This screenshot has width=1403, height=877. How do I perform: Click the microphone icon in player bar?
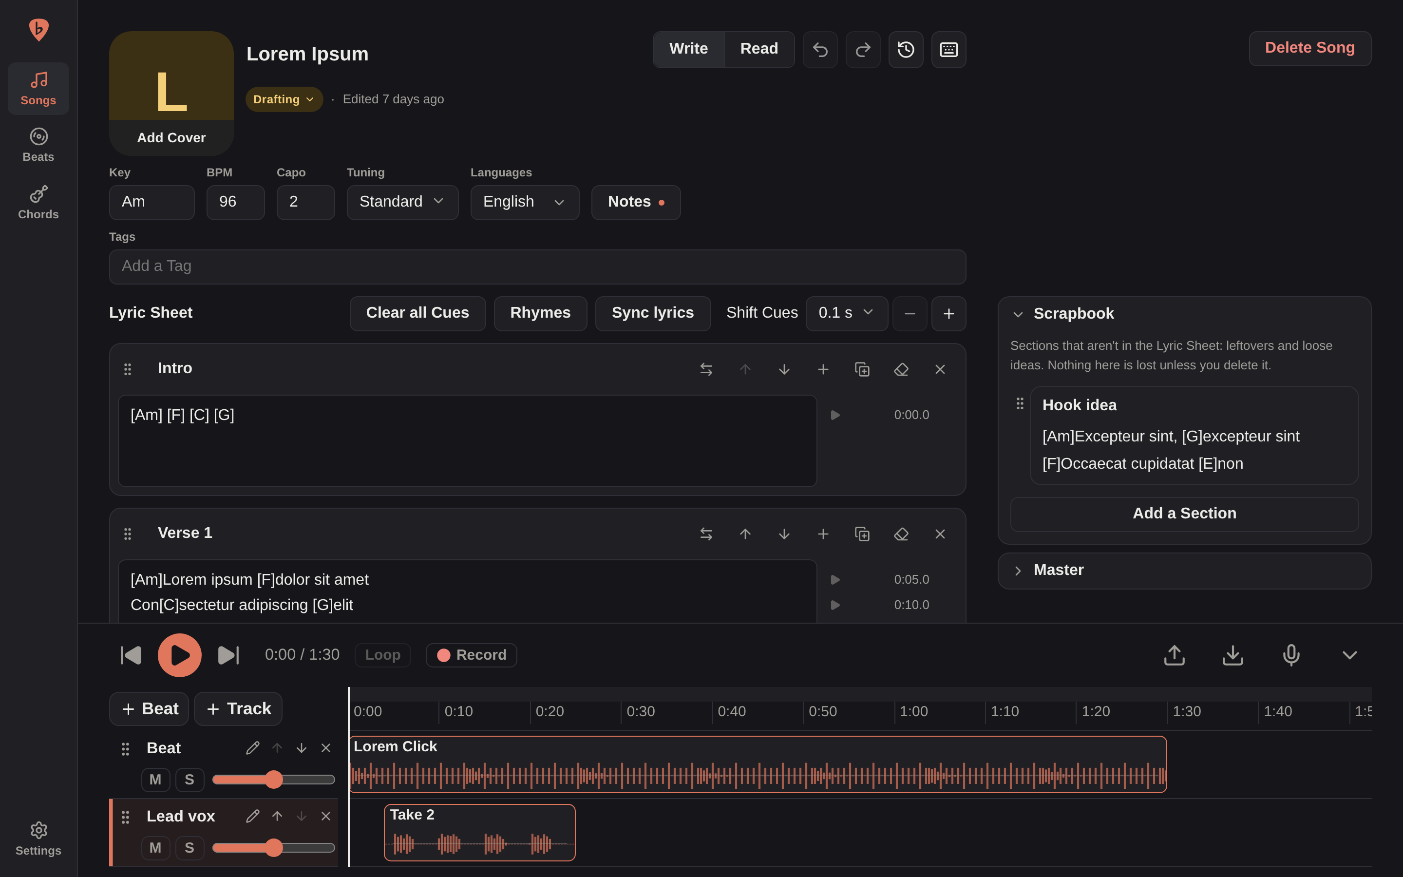point(1291,655)
